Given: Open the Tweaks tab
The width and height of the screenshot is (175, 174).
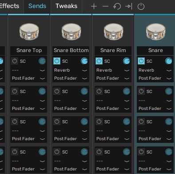Looking at the screenshot, I should coord(66,6).
